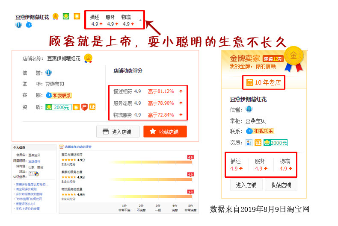Click blue Wangwang chat bubble in header

point(29,25)
